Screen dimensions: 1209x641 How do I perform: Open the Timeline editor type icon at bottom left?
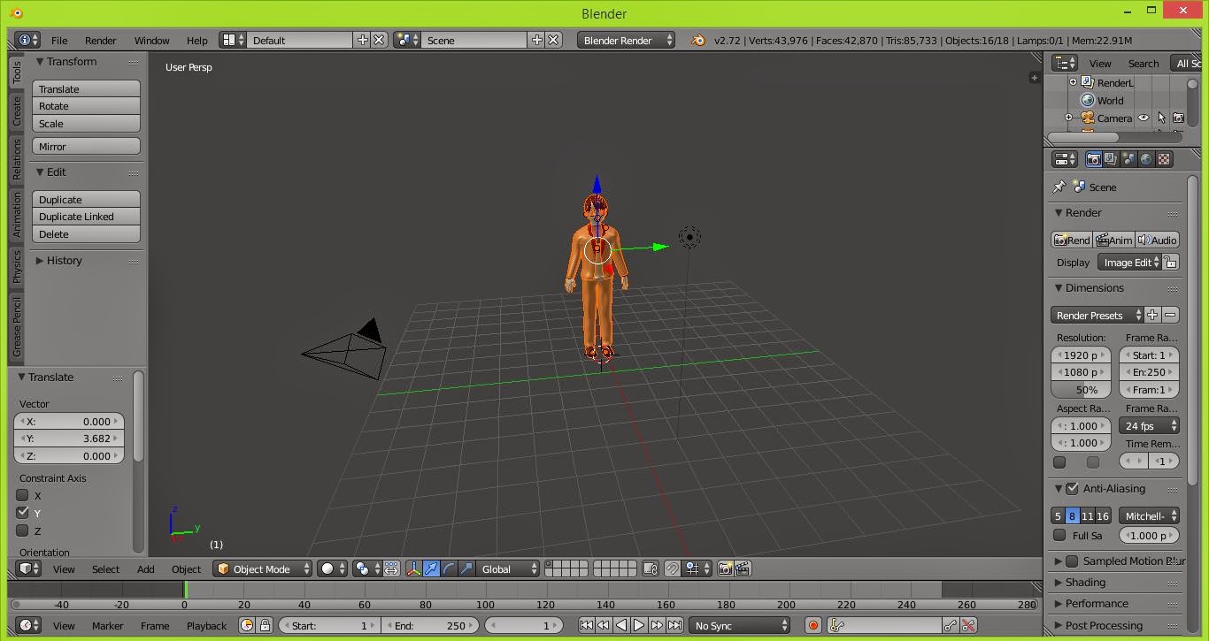(27, 625)
